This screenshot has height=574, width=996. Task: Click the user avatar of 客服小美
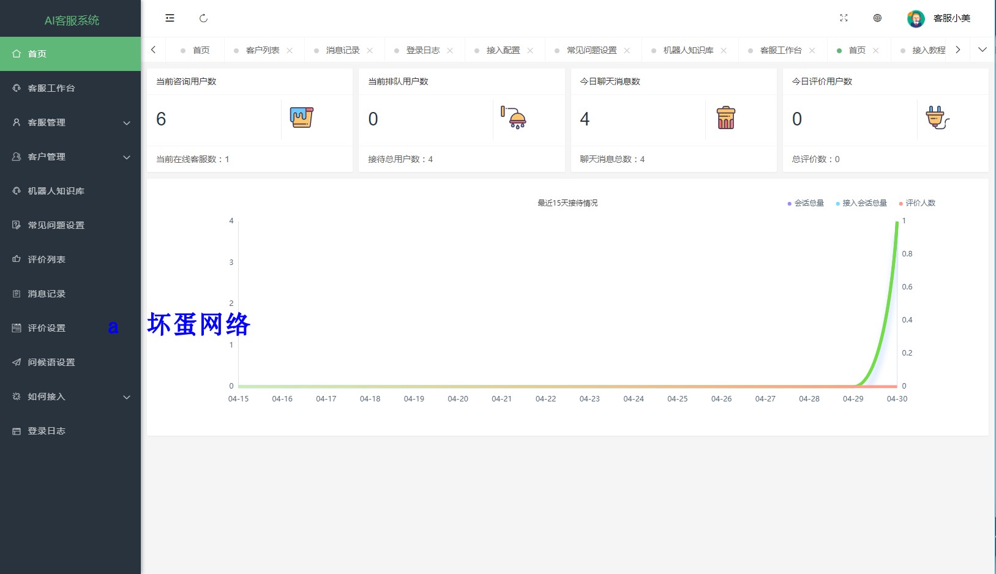pos(916,18)
